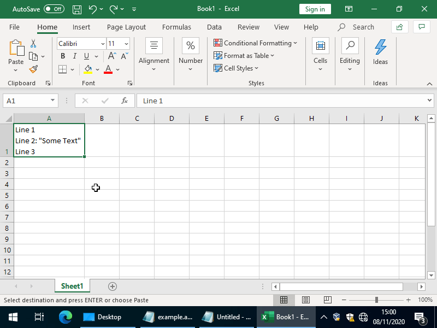Open Font settings dialog launcher

130,83
